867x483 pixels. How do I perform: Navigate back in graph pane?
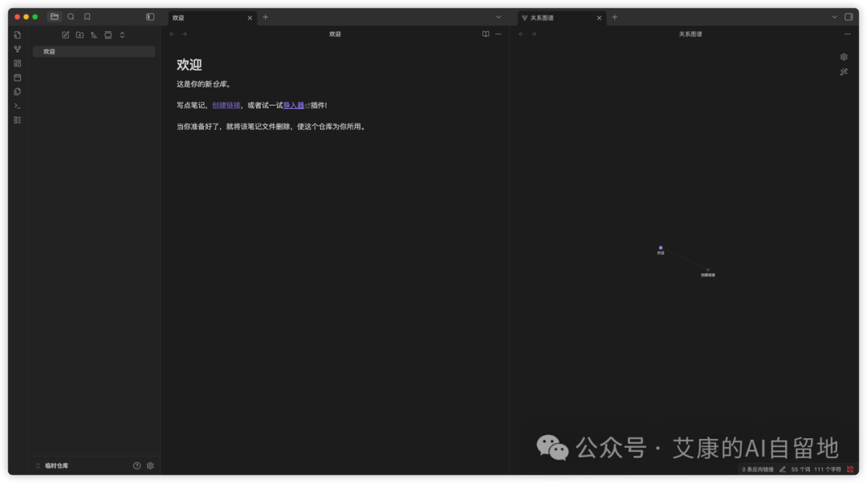[522, 34]
